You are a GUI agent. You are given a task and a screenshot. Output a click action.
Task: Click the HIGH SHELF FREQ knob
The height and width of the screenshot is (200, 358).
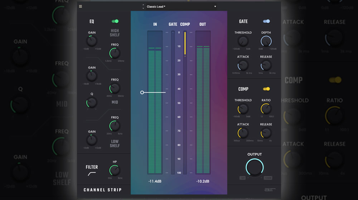(x=115, y=53)
